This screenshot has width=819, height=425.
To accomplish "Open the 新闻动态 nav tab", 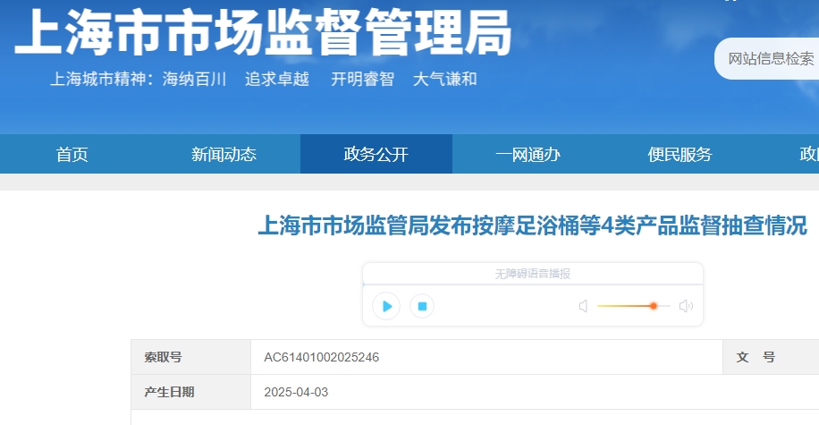I will coord(224,154).
